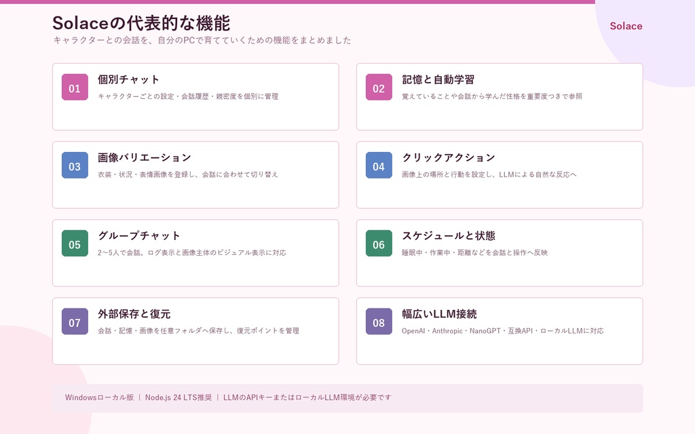Click the purple 07 number badge
Screen dimensions: 695x434
pyautogui.click(x=75, y=321)
